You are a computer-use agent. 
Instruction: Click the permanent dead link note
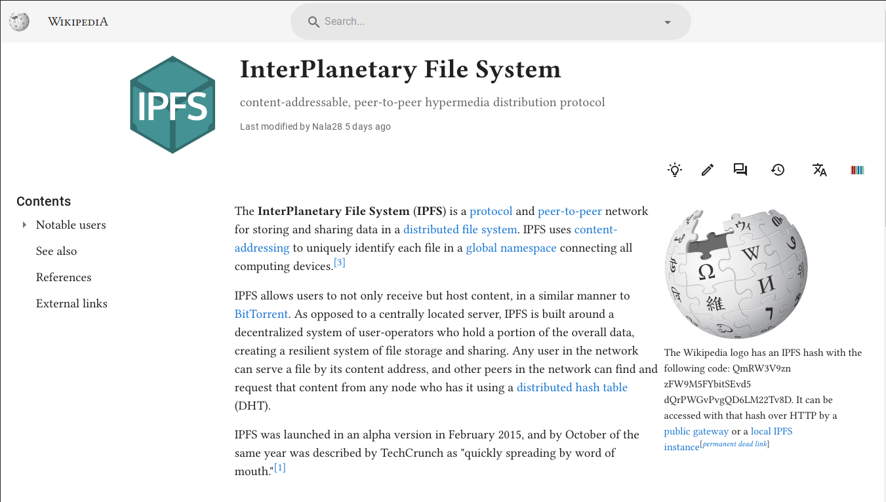click(x=735, y=444)
